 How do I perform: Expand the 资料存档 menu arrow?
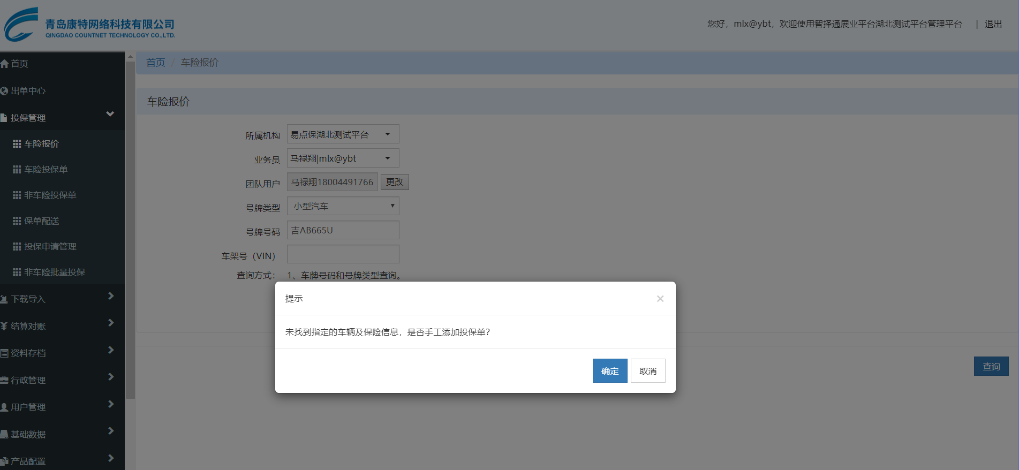[111, 350]
